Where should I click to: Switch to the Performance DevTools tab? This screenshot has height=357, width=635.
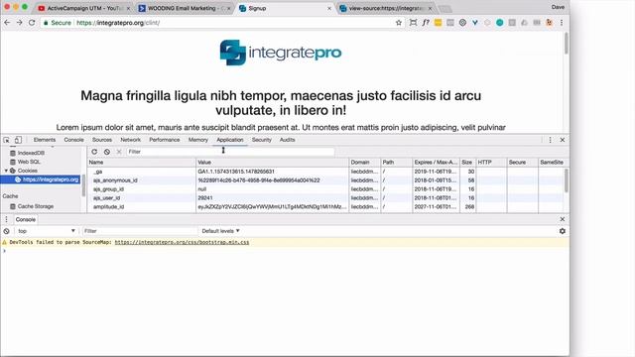165,140
